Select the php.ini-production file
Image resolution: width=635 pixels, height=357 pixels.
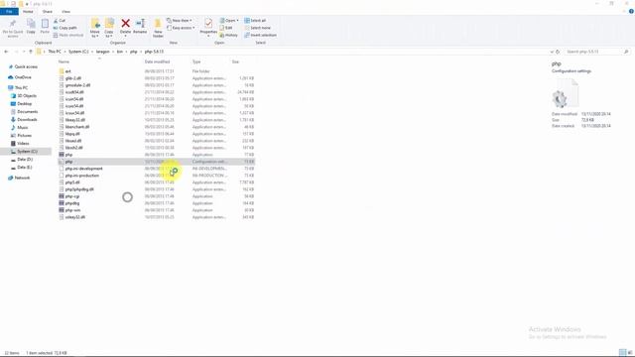[x=81, y=176]
